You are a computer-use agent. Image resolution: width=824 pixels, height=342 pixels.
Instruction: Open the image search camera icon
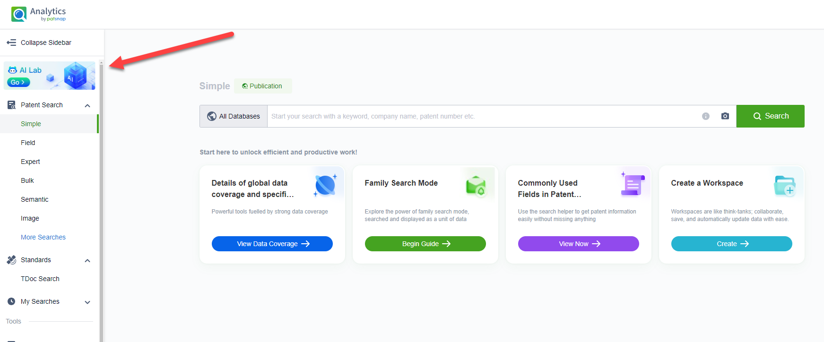pyautogui.click(x=725, y=116)
